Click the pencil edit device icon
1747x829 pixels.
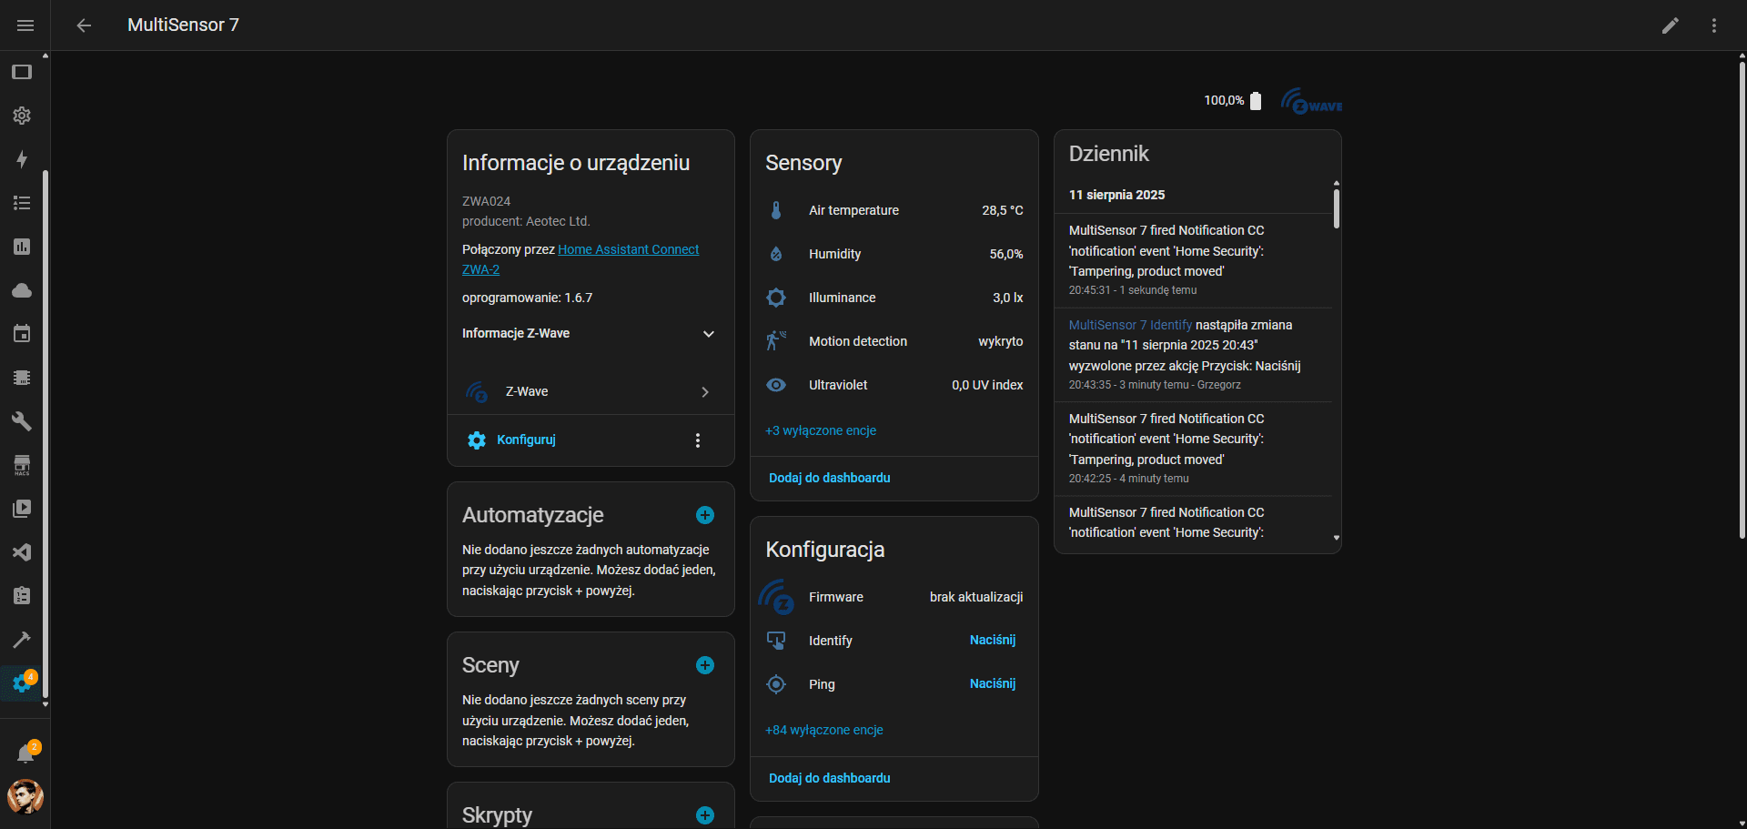1670,25
